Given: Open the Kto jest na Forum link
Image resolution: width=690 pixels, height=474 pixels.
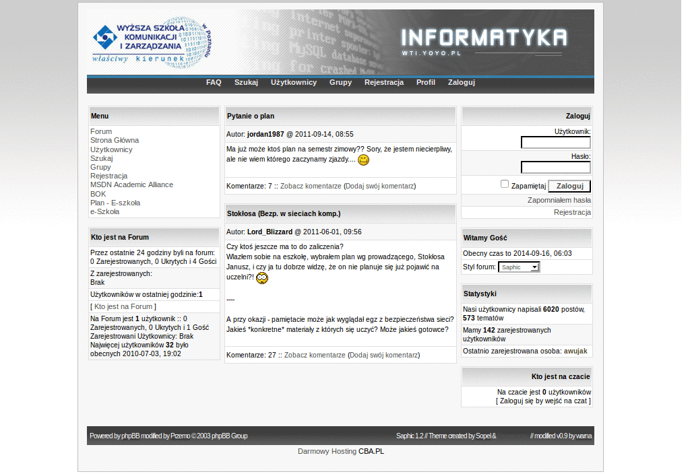Looking at the screenshot, I should coord(123,306).
